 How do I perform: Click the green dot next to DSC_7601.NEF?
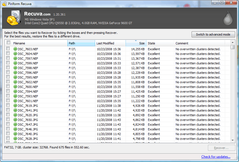pos(15,101)
